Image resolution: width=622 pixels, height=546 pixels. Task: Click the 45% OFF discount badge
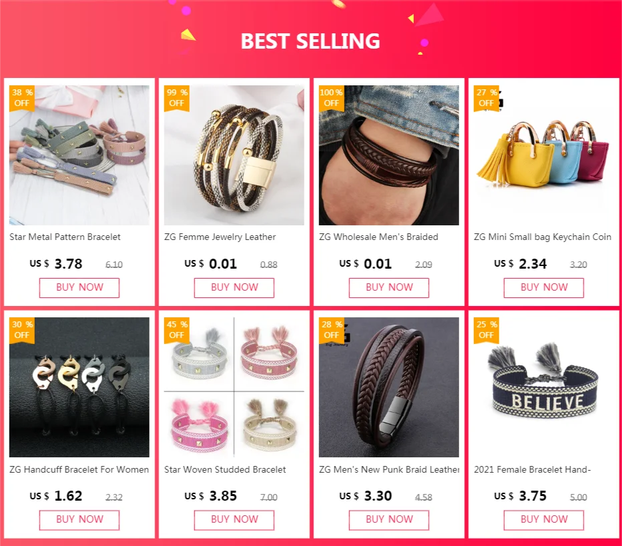click(177, 329)
